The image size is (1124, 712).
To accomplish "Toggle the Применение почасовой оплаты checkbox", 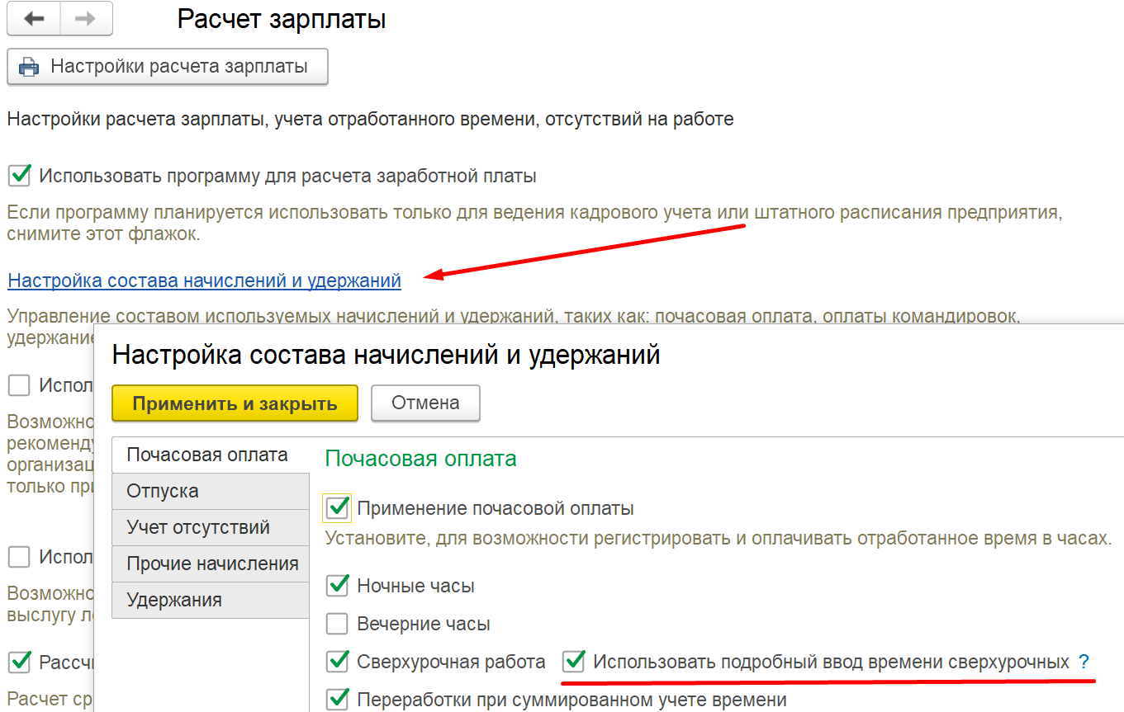I will pos(337,508).
